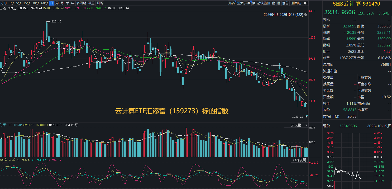
Task: Click the 3233.22 low price marker
Action: click(298, 116)
